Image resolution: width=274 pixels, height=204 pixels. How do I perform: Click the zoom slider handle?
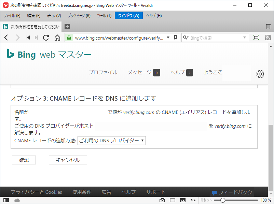point(222,200)
